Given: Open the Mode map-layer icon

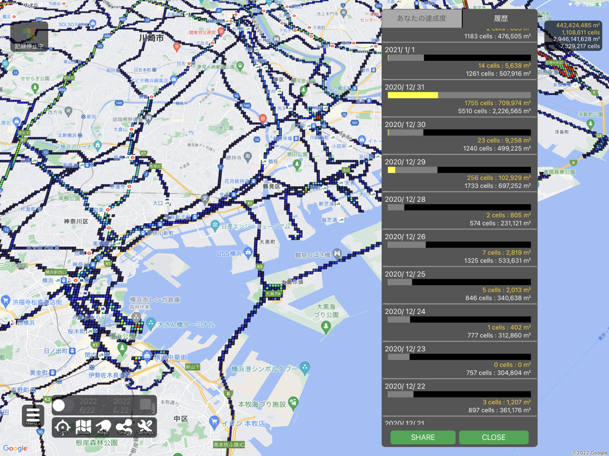Looking at the screenshot, I should pos(83,427).
